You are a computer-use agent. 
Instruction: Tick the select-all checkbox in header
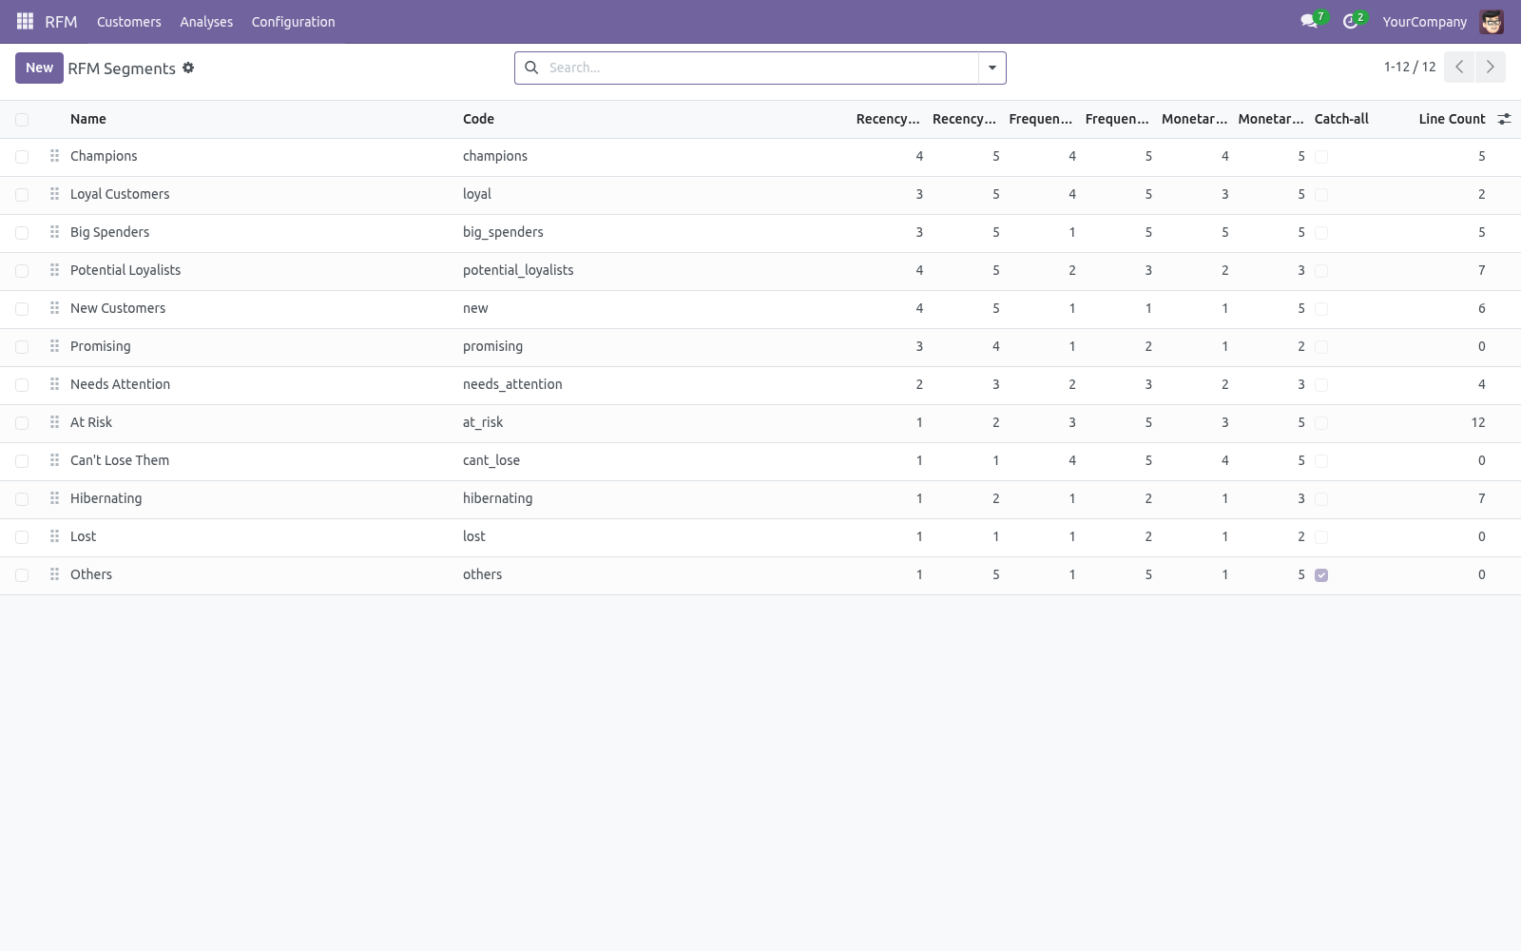coord(22,119)
